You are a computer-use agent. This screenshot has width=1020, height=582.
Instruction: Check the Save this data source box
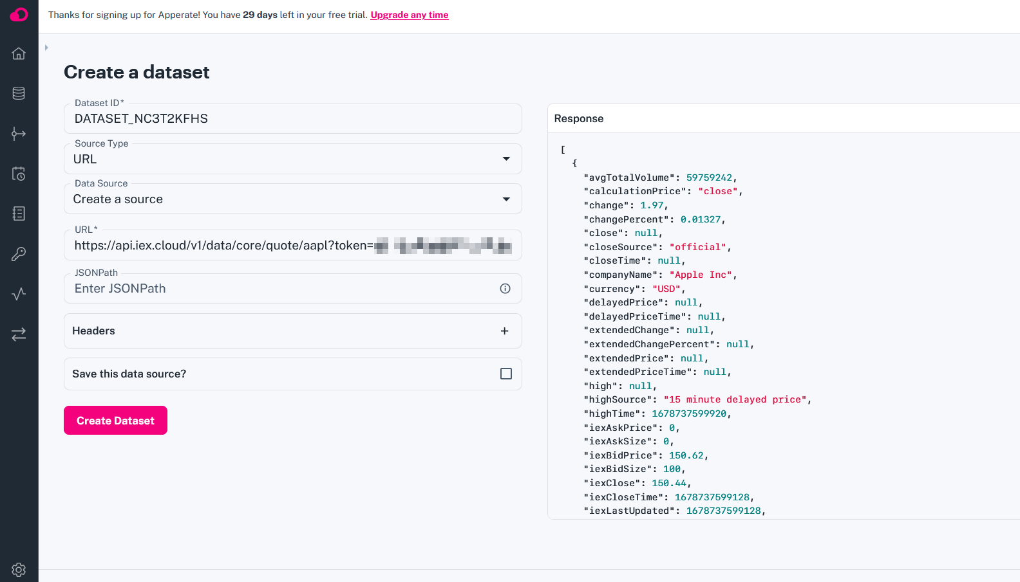tap(506, 374)
